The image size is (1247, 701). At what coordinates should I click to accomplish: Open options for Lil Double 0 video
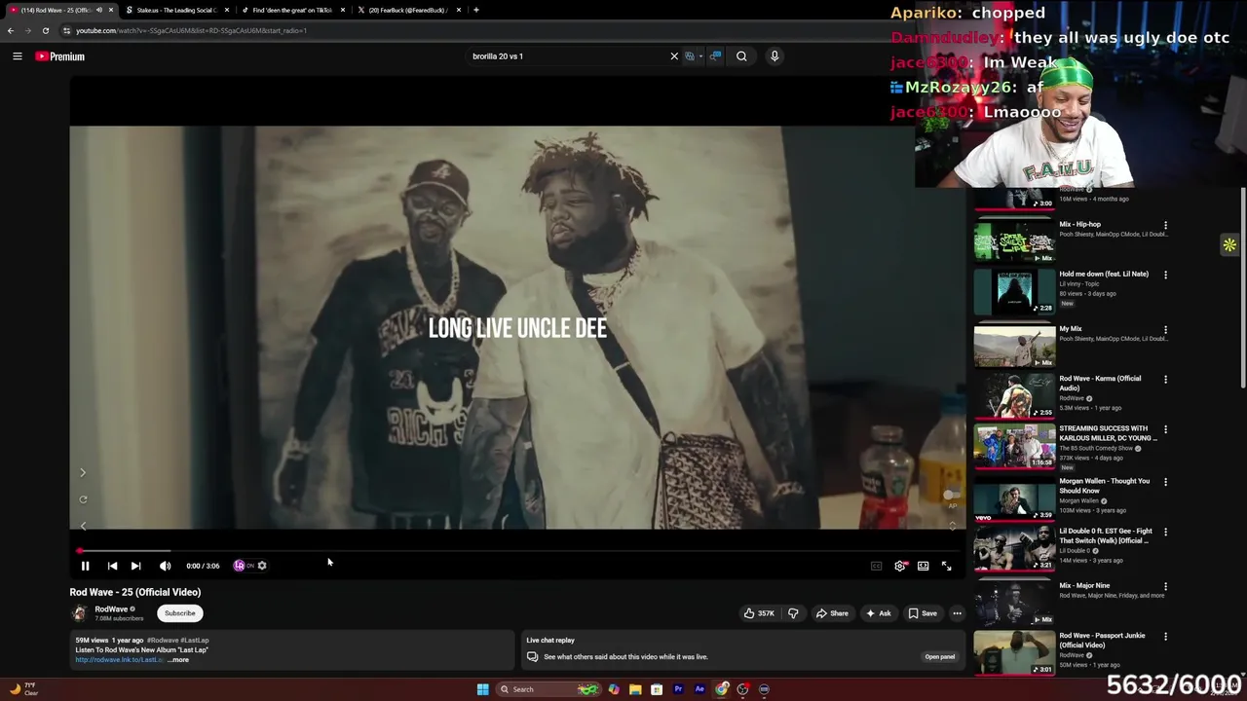pos(1165,533)
